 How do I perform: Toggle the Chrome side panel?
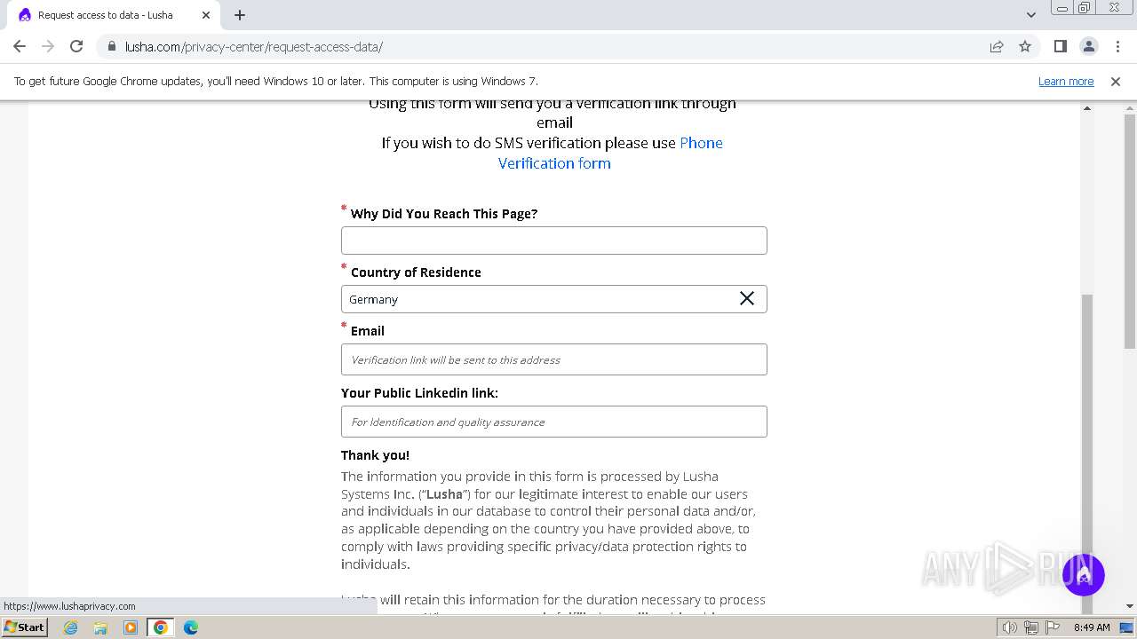point(1060,46)
